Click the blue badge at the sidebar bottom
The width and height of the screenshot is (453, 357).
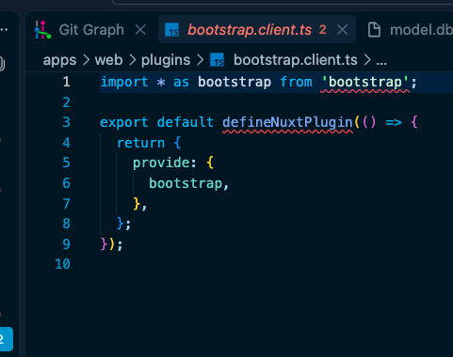[6, 339]
